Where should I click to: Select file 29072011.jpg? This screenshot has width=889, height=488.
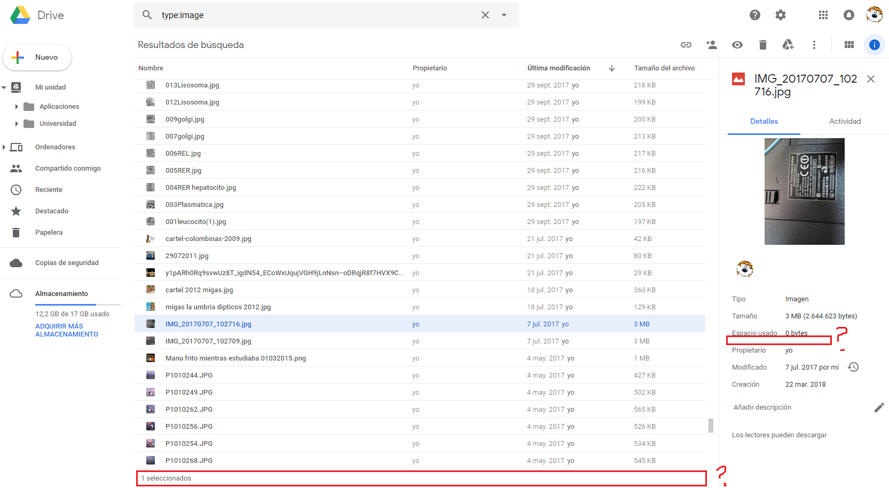point(420,256)
